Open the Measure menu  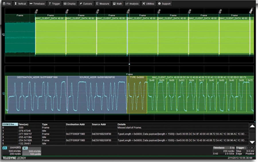click(103, 4)
